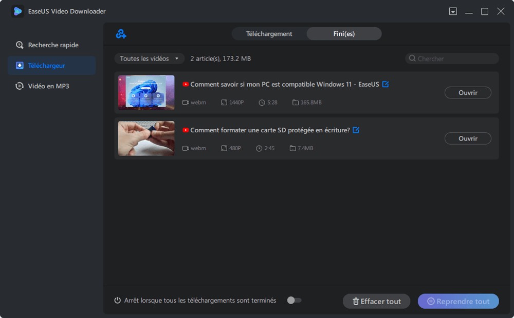
Task: Click the edit icon next to the SD card video title
Action: click(356, 130)
